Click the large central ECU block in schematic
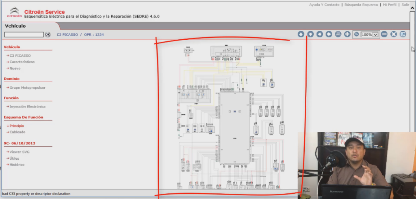The width and height of the screenshot is (416, 199). tap(234, 128)
